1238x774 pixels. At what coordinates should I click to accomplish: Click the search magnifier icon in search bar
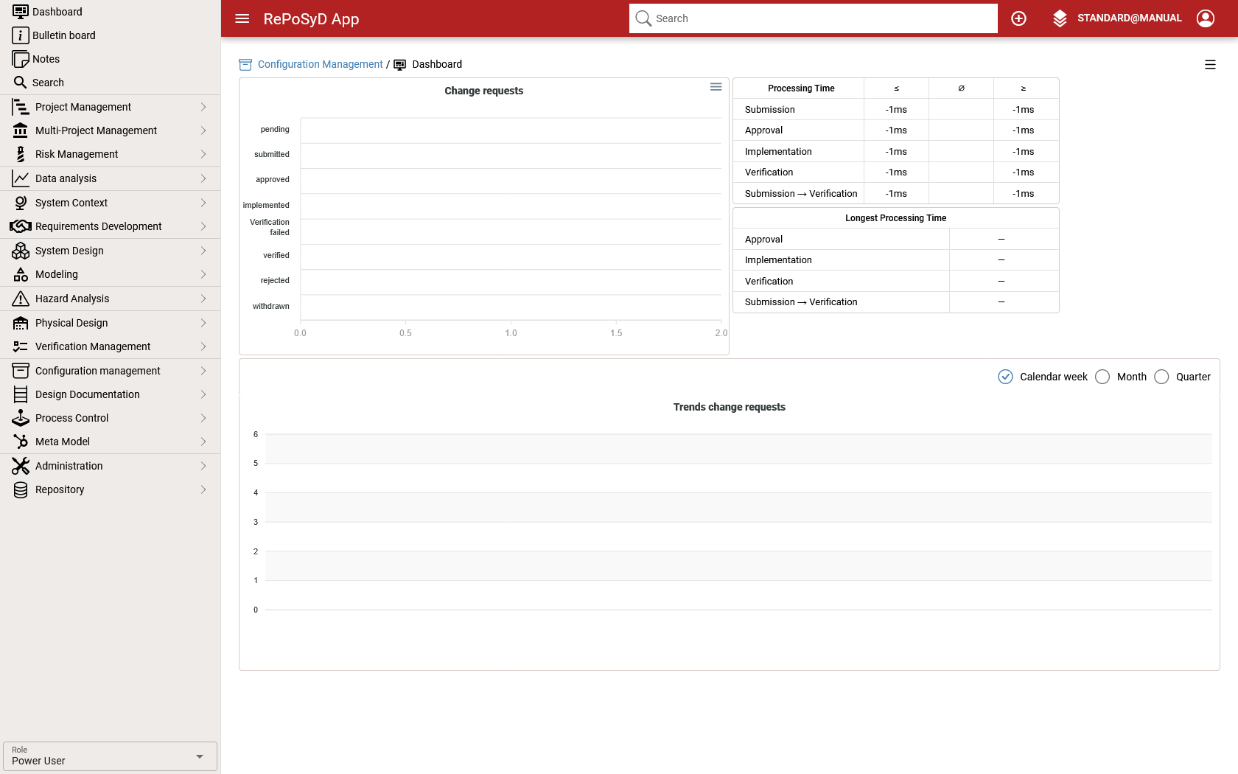pos(643,18)
